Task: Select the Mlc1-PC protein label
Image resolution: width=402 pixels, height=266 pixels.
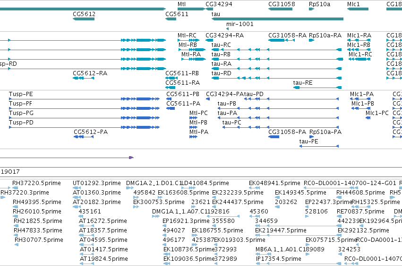Action: [377, 113]
